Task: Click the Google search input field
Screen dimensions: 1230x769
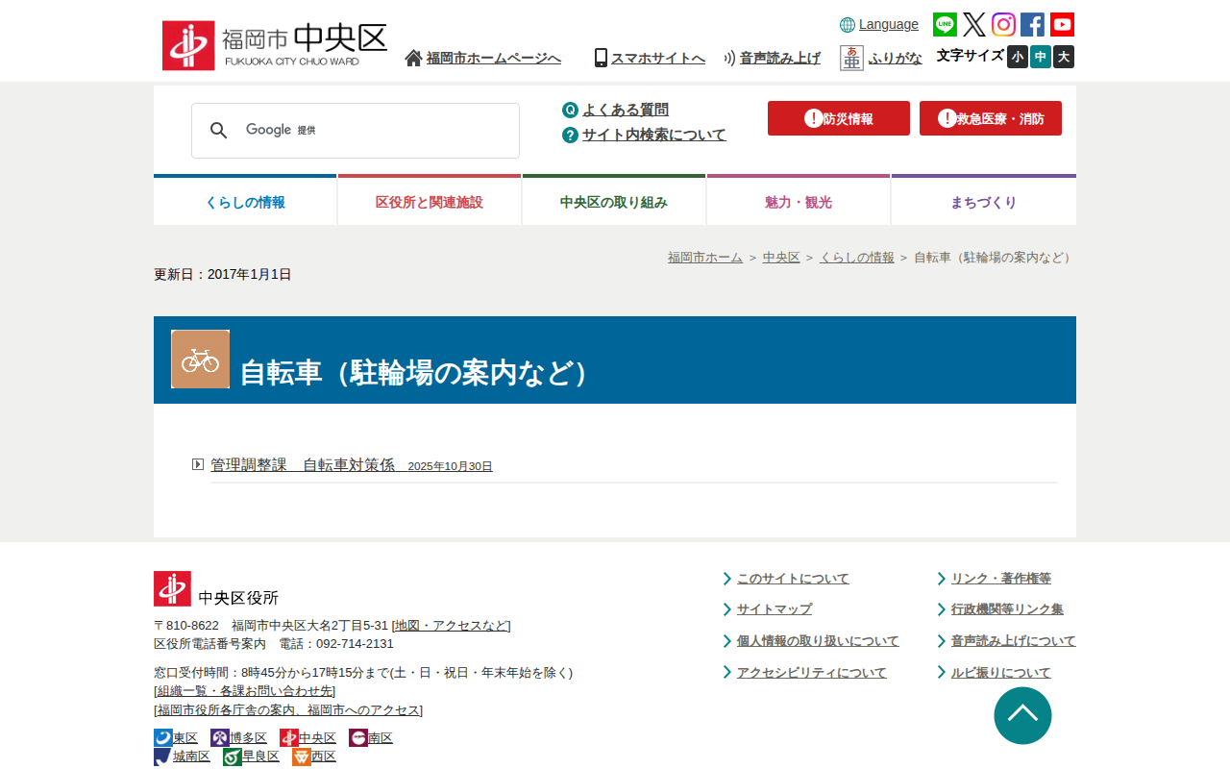Action: (356, 131)
